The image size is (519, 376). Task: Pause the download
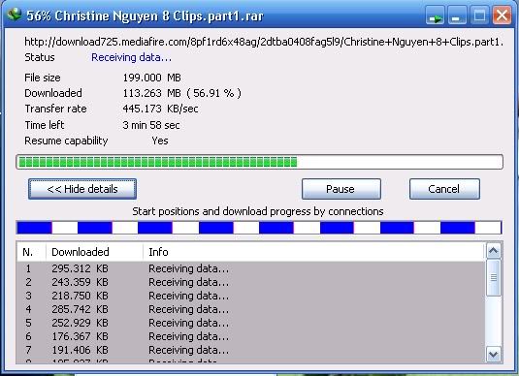(x=341, y=189)
